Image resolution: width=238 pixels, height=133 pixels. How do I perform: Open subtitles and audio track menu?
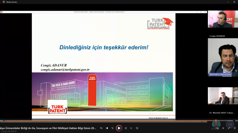[x=217, y=128]
